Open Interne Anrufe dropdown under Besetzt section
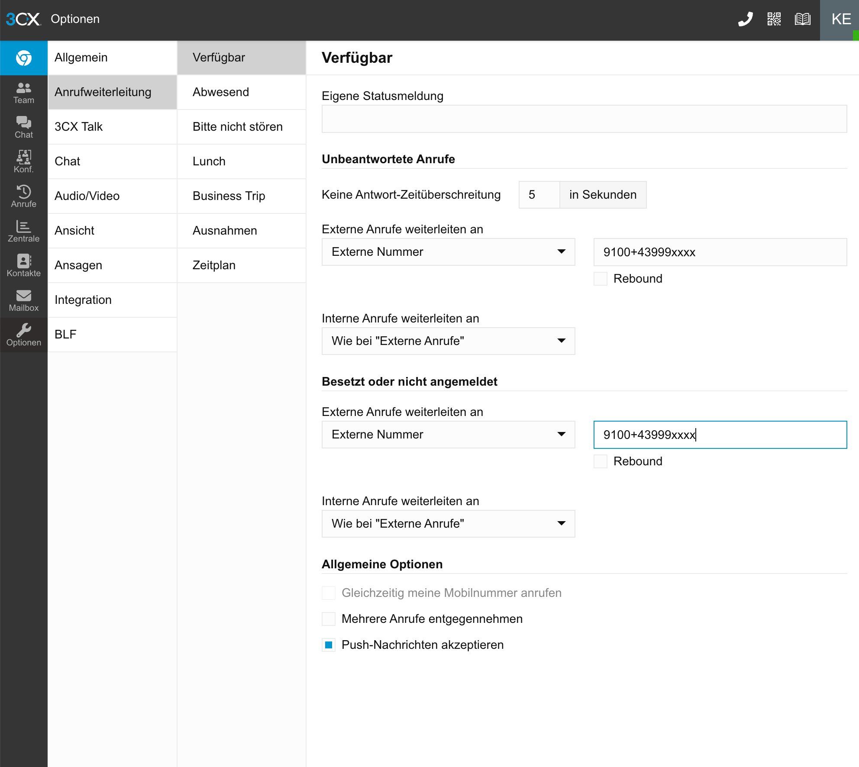 [x=448, y=524]
